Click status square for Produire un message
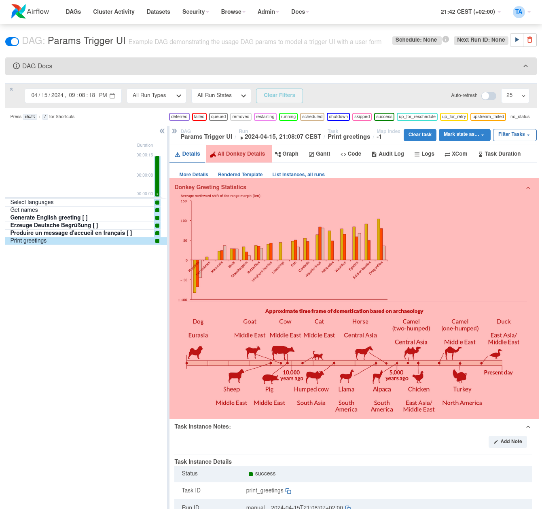542x509 pixels. tap(157, 233)
